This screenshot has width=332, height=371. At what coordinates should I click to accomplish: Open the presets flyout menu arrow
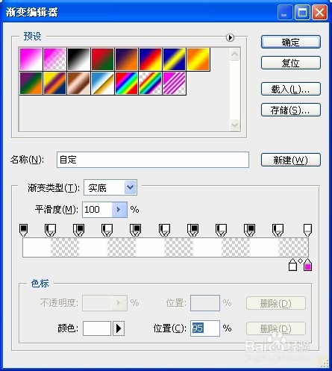(x=230, y=37)
